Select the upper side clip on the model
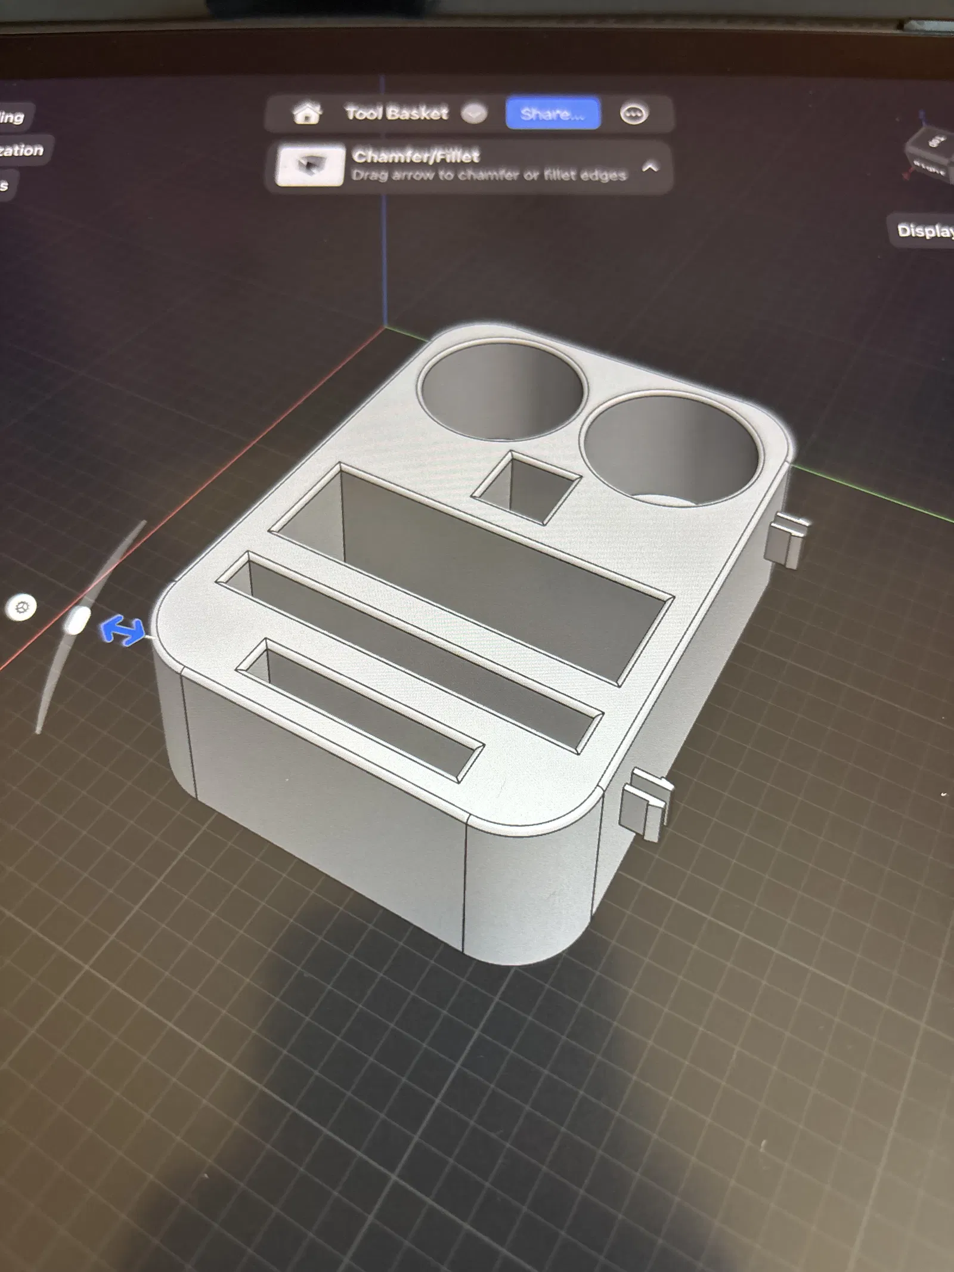The image size is (954, 1272). point(788,540)
